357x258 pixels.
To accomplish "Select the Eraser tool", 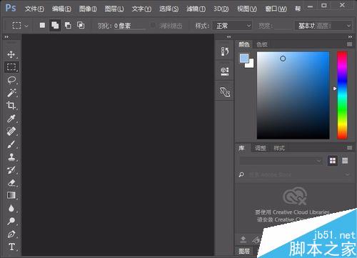I will tap(11, 182).
